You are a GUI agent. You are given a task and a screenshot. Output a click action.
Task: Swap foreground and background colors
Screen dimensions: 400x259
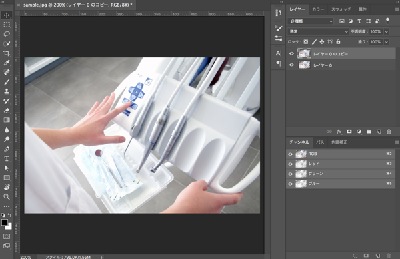(x=9, y=215)
